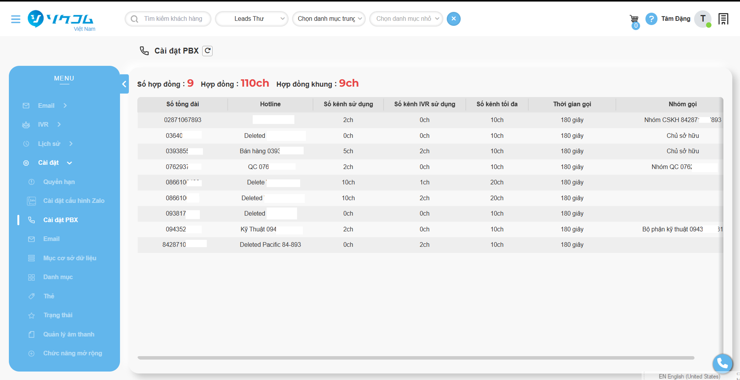Click the Zalo configuration icon
The image size is (740, 380).
(32, 201)
